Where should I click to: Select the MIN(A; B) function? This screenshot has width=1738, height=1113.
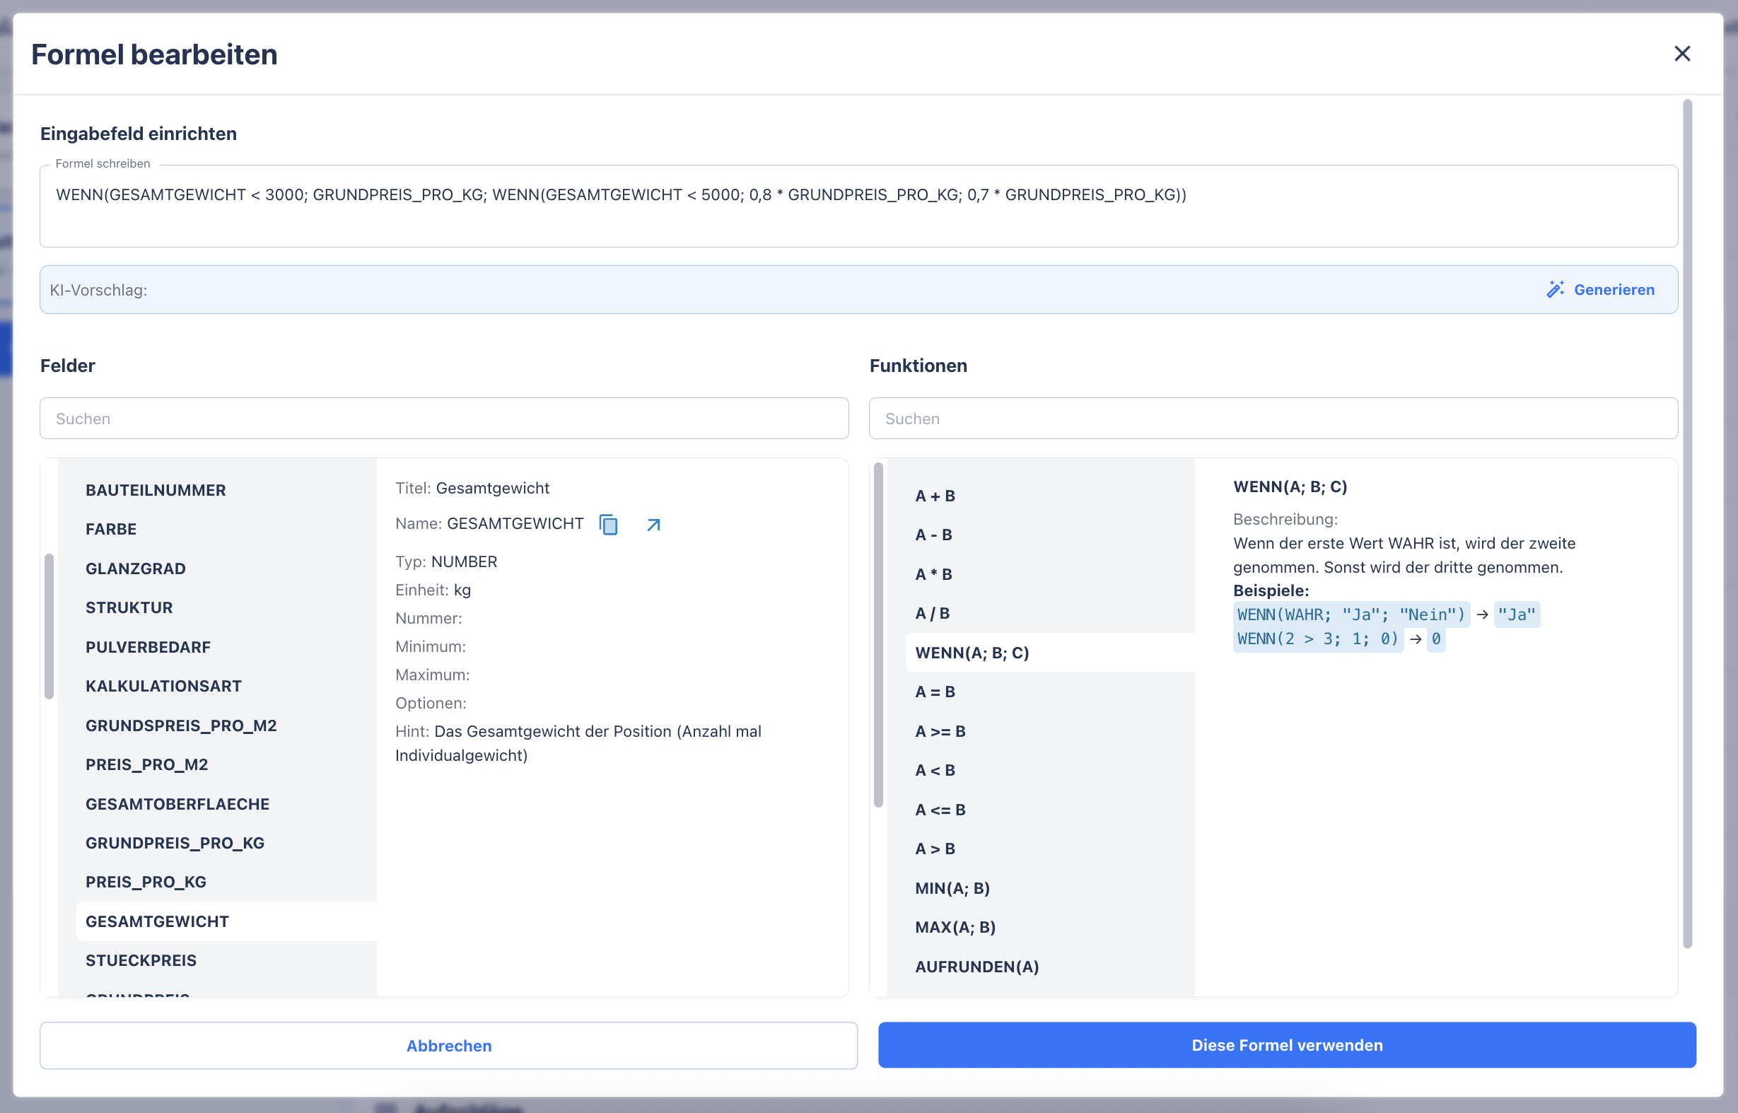pyautogui.click(x=952, y=888)
